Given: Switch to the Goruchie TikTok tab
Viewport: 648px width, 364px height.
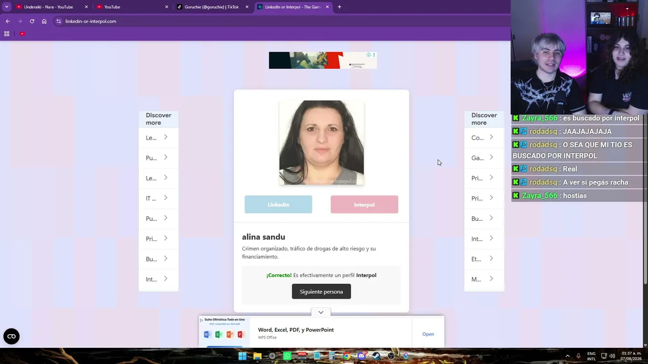Looking at the screenshot, I should (213, 7).
